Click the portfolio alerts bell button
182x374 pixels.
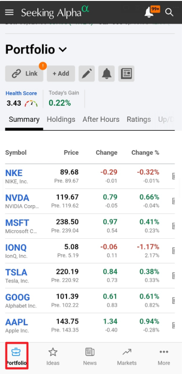[107, 74]
